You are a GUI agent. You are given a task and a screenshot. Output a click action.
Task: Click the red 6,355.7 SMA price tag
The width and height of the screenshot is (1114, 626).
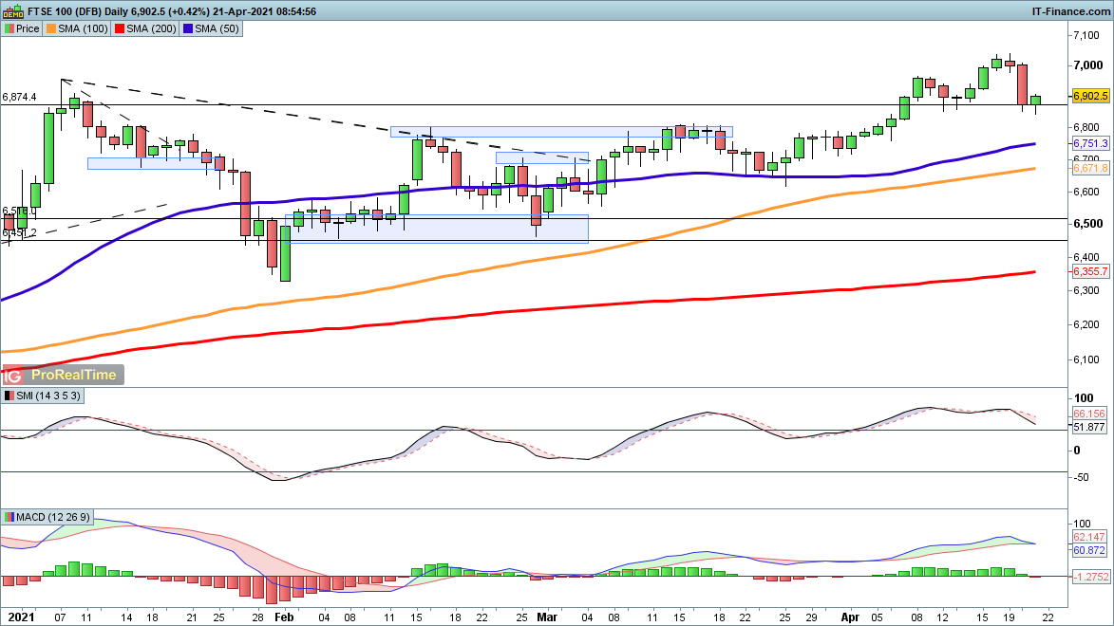1090,271
